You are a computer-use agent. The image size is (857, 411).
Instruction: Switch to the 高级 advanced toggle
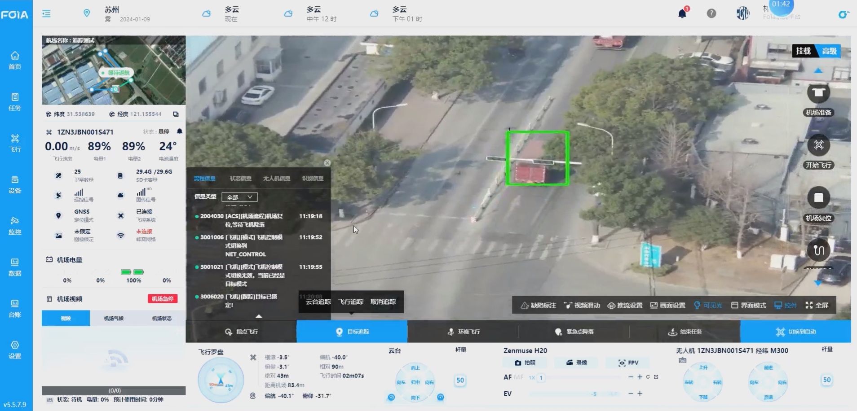[829, 51]
